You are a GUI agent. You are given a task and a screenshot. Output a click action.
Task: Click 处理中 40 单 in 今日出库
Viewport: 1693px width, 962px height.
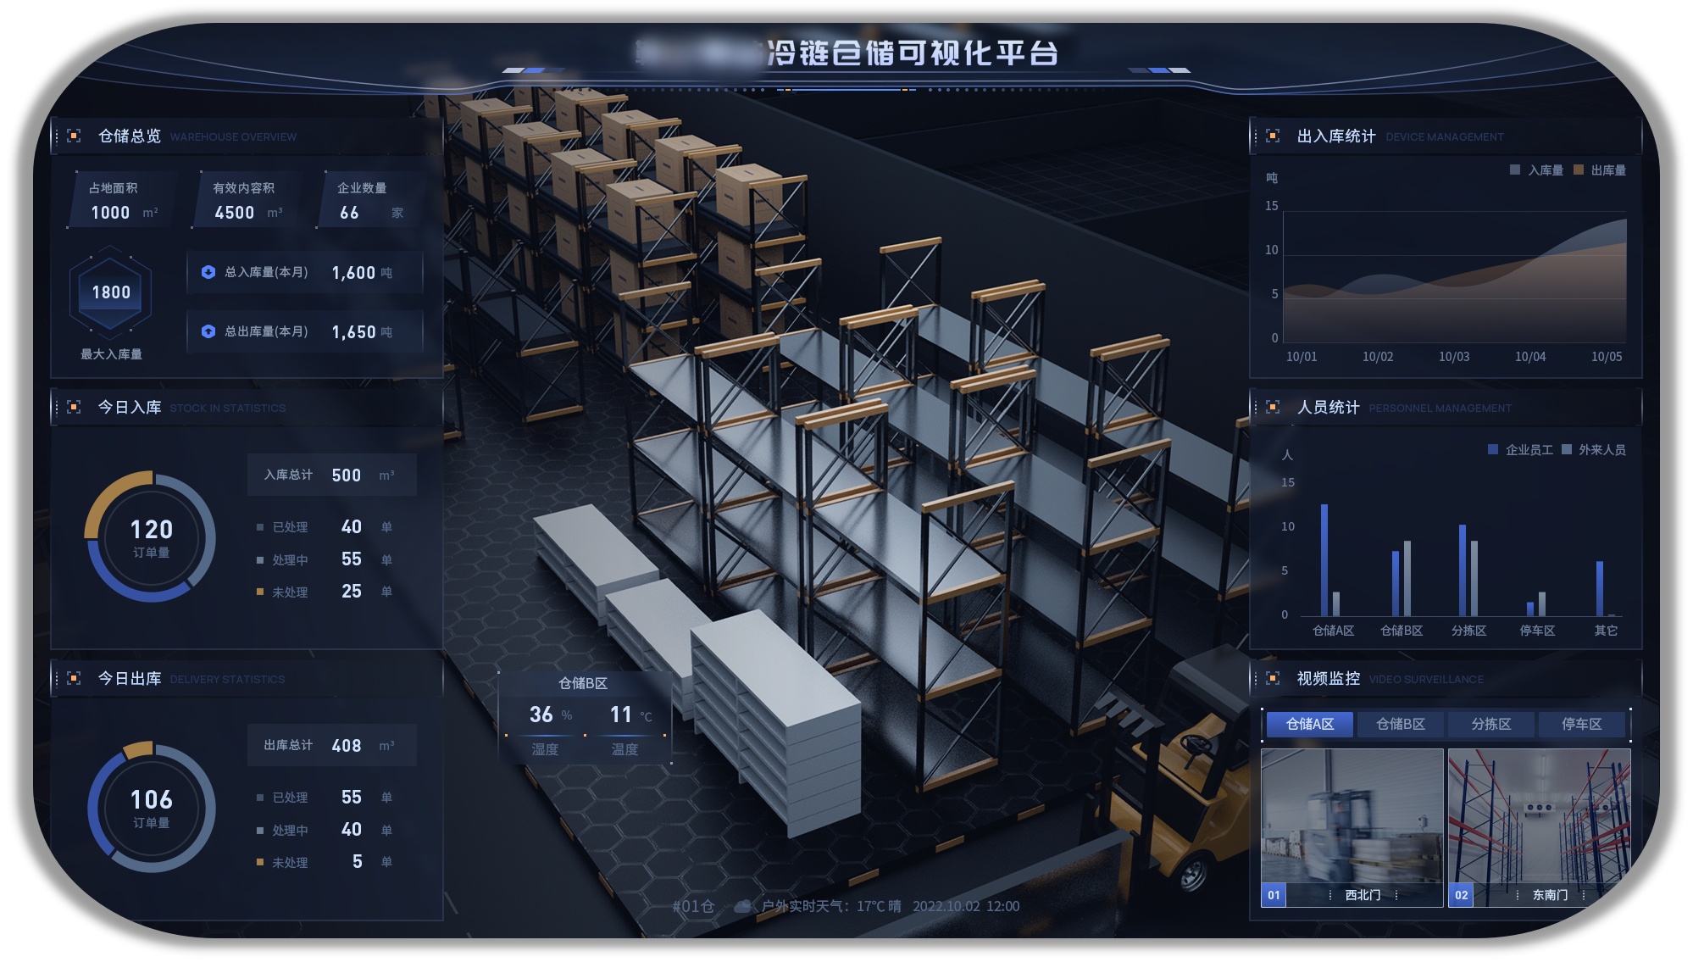point(325,830)
